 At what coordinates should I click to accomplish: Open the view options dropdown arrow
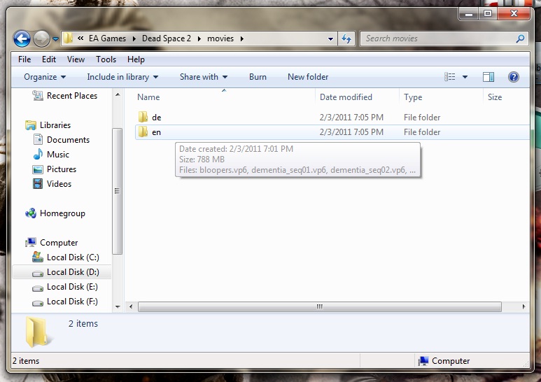[465, 77]
